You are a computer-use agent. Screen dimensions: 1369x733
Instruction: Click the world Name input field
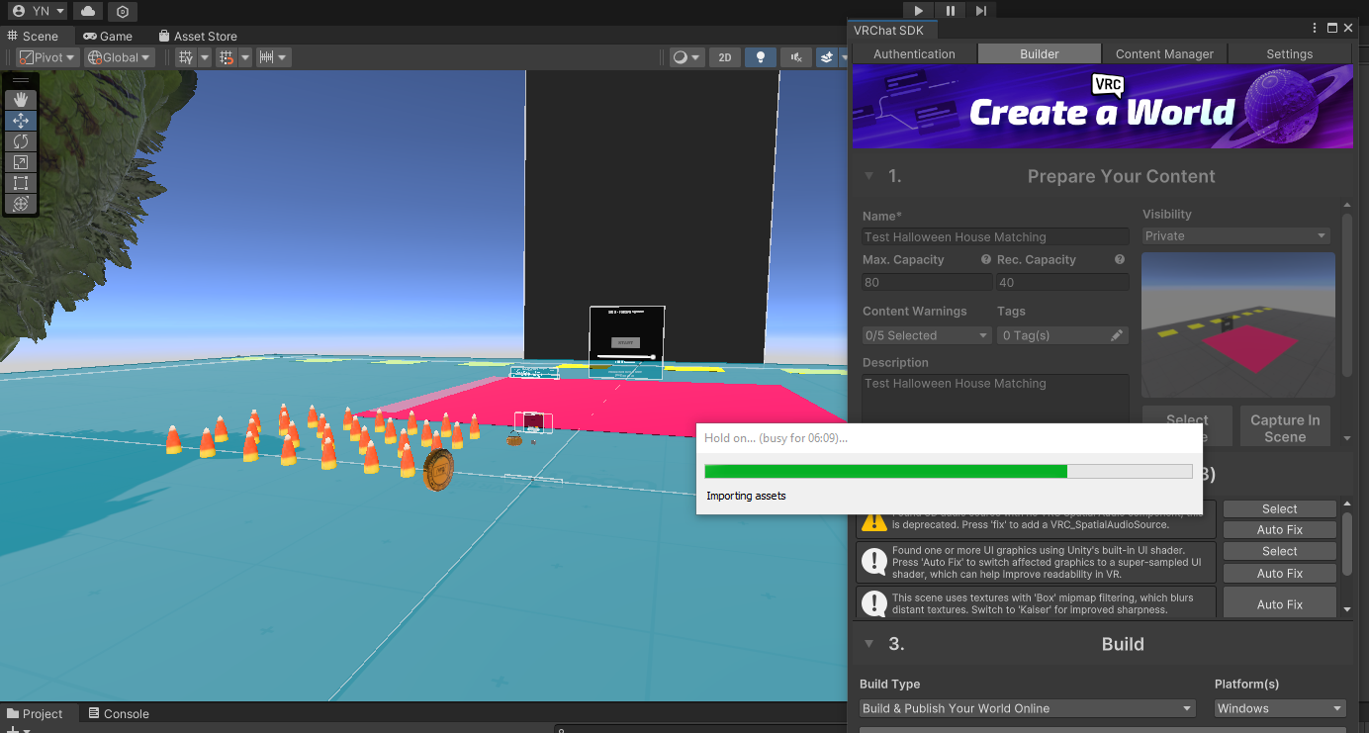995,236
